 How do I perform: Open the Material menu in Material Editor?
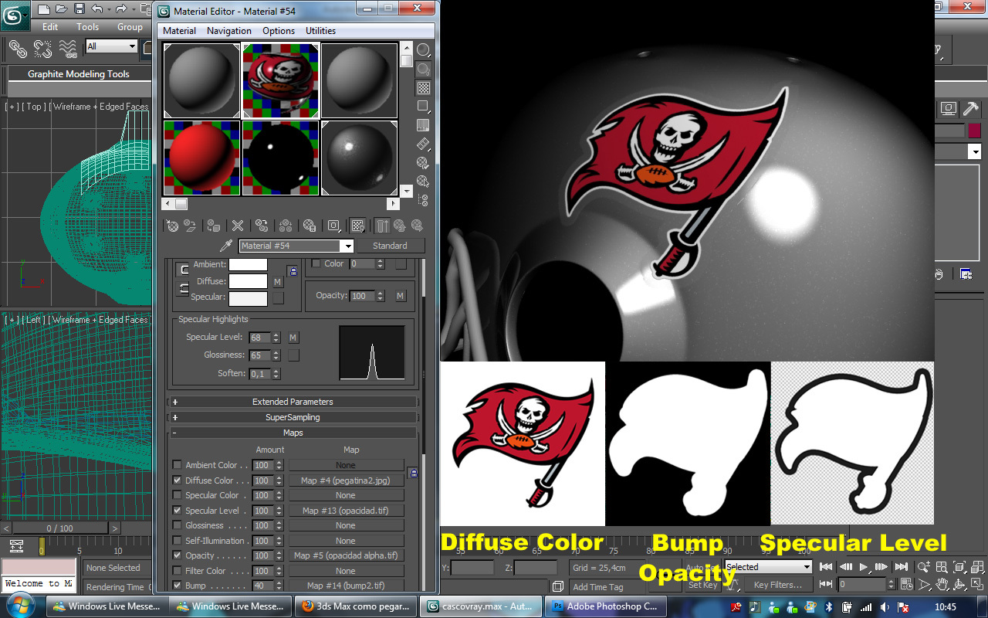click(179, 31)
